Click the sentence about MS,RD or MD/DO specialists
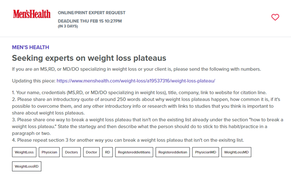291x175 pixels. click(136, 69)
